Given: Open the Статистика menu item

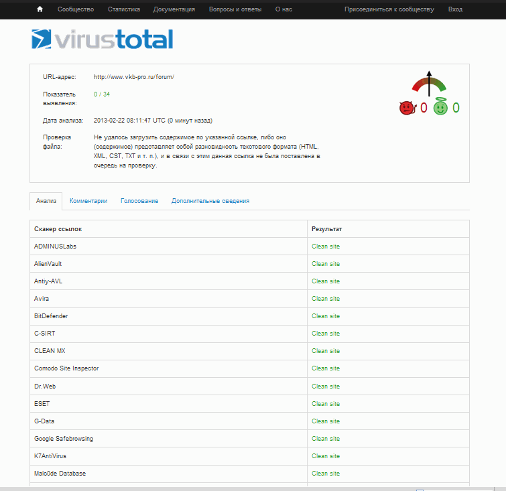Looking at the screenshot, I should [124, 9].
